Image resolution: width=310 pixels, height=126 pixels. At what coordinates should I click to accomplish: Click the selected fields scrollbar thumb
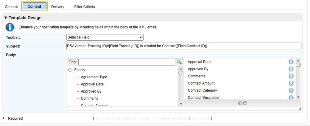click(x=298, y=65)
